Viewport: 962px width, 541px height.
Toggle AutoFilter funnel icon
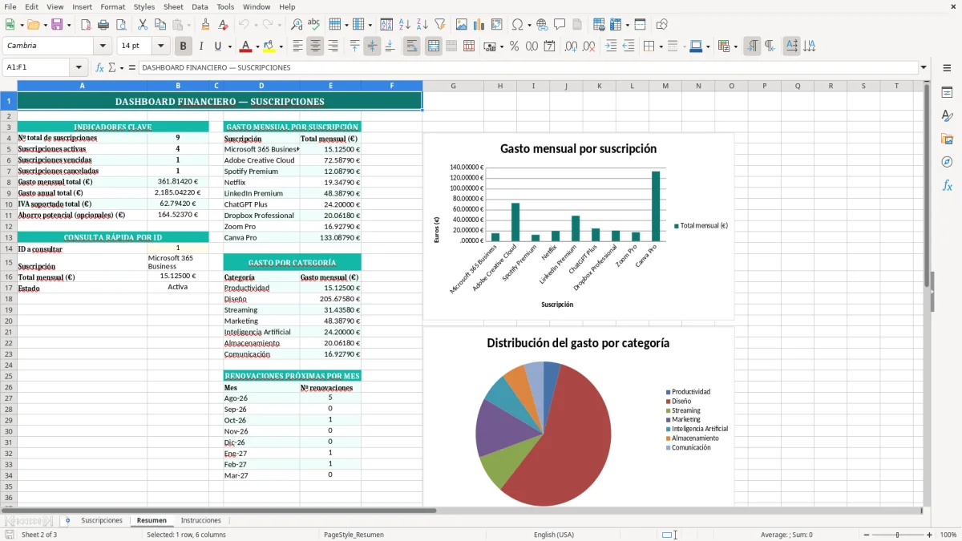(440, 25)
